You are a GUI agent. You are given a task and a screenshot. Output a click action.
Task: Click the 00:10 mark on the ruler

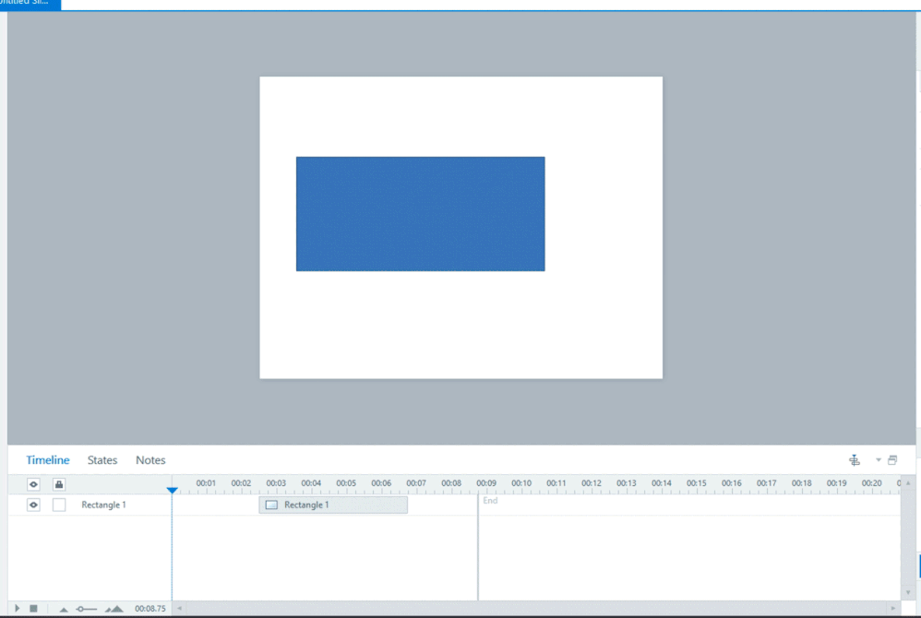[x=521, y=483]
